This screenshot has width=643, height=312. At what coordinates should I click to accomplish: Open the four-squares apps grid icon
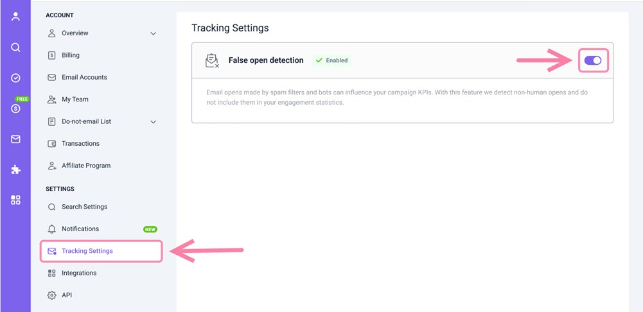coord(15,200)
